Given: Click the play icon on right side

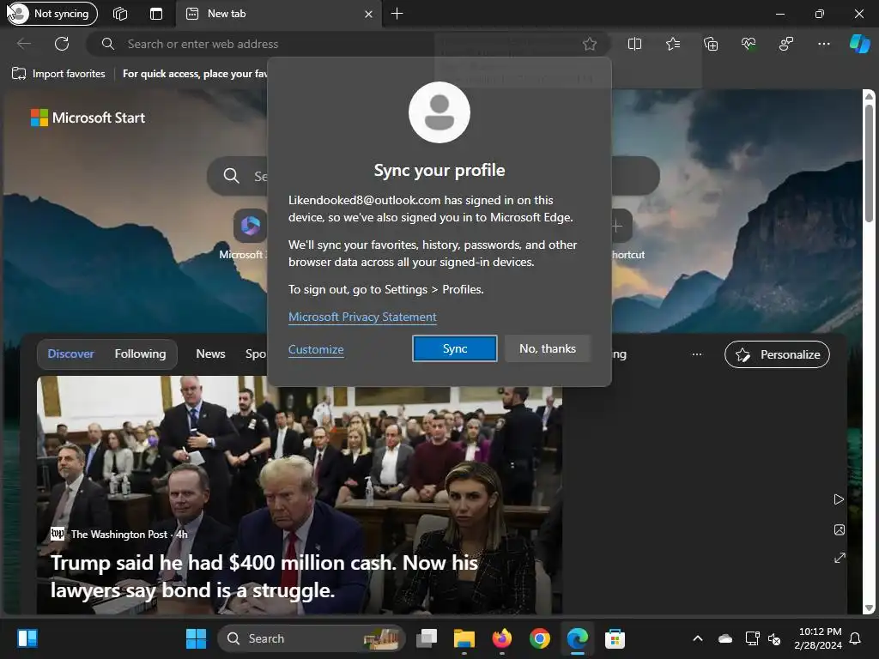Looking at the screenshot, I should tap(839, 499).
